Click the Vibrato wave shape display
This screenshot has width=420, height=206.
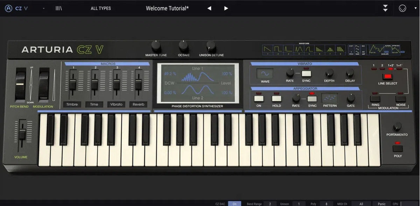point(265,74)
